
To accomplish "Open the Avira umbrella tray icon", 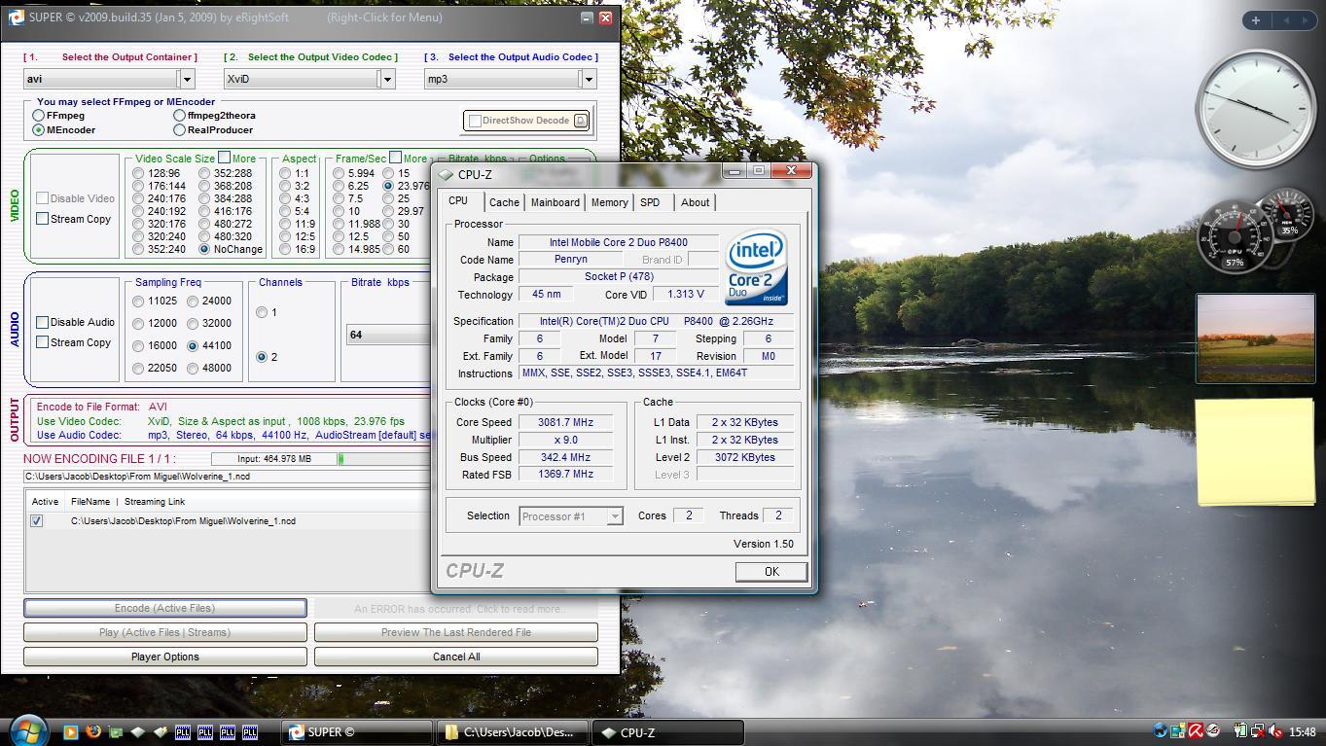I will coord(1196,731).
